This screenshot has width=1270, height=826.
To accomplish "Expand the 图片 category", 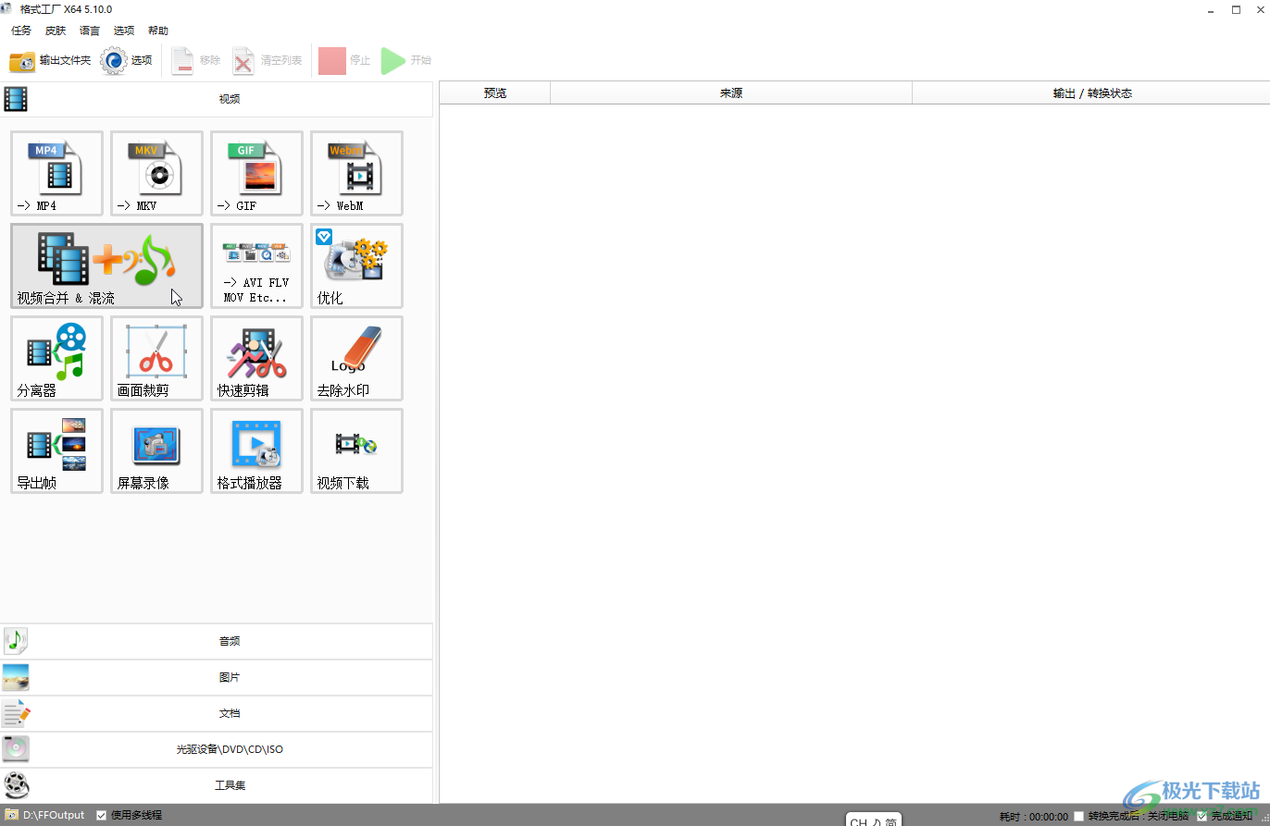I will [x=217, y=677].
